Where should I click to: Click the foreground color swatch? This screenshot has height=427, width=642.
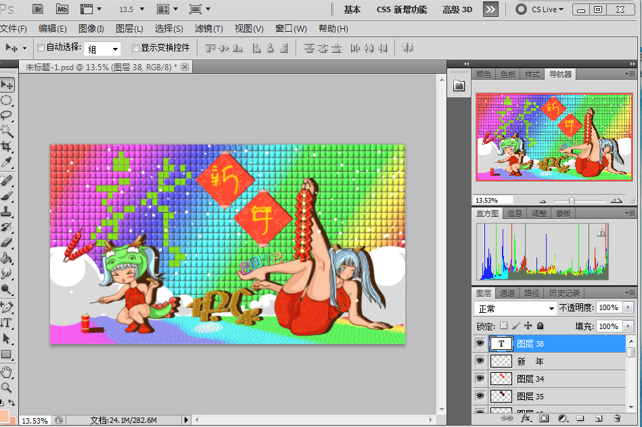pos(5,416)
